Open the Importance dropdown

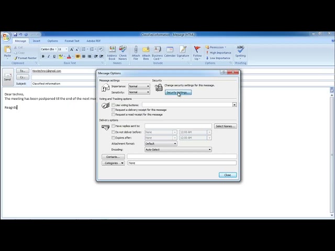tap(139, 86)
